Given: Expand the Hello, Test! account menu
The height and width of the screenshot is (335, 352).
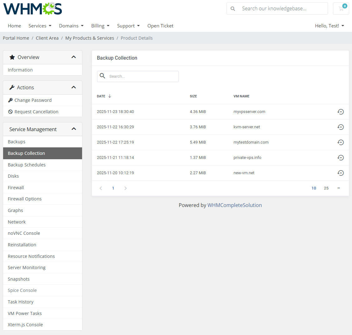Looking at the screenshot, I should tap(329, 26).
